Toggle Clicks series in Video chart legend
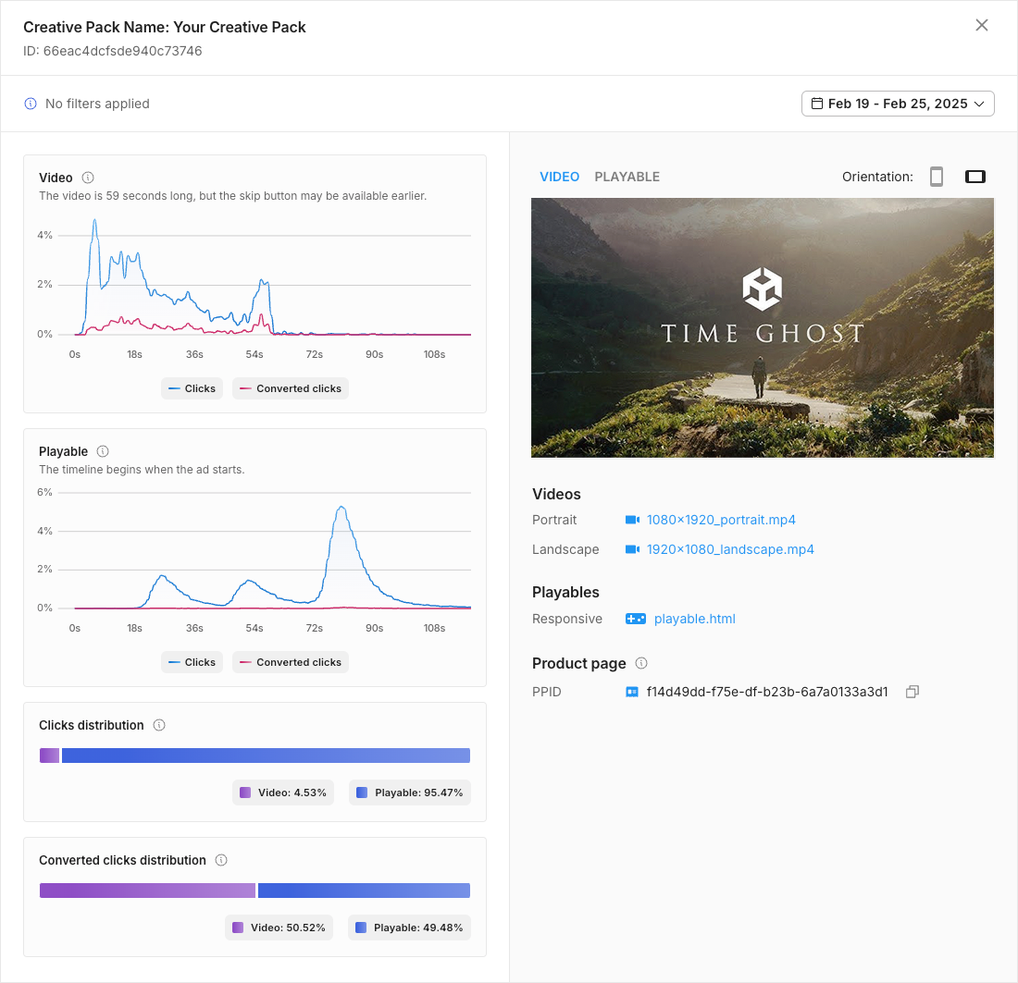This screenshot has width=1018, height=983. pyautogui.click(x=192, y=388)
